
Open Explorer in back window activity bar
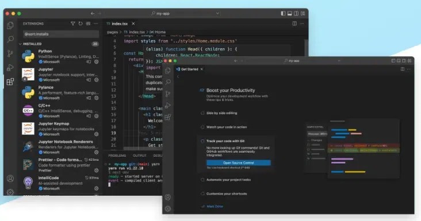pos(10,25)
